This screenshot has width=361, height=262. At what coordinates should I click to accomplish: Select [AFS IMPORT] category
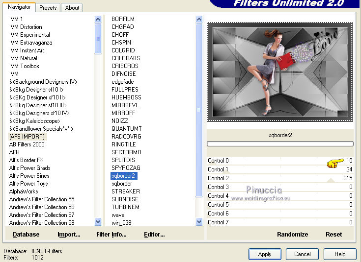27,137
